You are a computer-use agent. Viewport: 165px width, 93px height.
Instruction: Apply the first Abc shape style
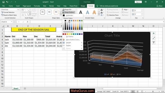pyautogui.click(x=43, y=12)
